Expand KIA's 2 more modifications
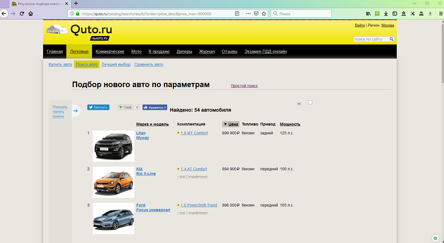Viewport: 444px width, 243px height. (x=192, y=176)
